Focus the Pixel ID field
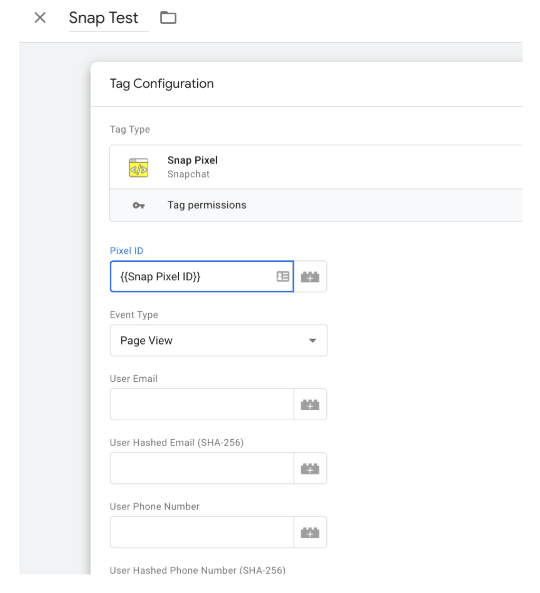This screenshot has width=540, height=593. (202, 276)
